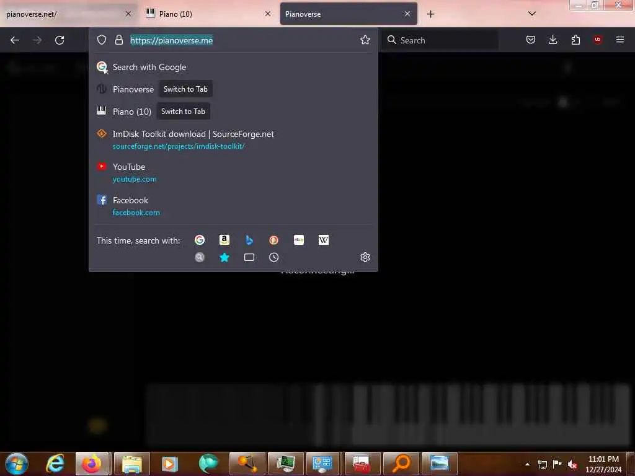Close the Piano (10) tab
The width and height of the screenshot is (635, 476).
(x=268, y=14)
